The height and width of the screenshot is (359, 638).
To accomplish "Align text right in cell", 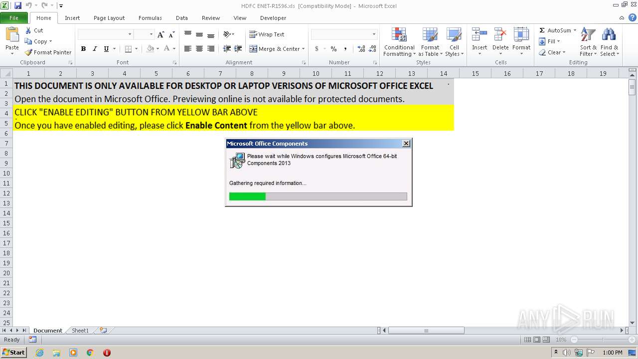I will pyautogui.click(x=211, y=49).
